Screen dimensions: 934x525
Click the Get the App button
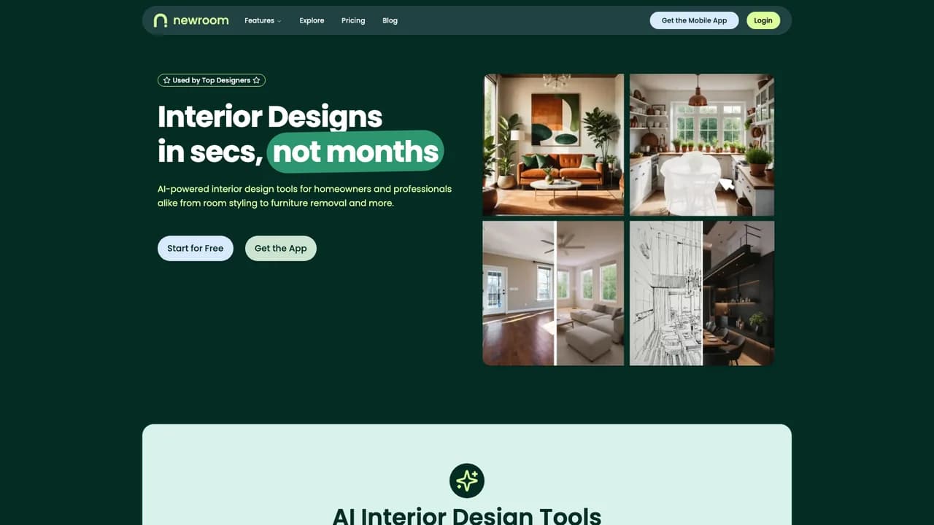coord(281,248)
